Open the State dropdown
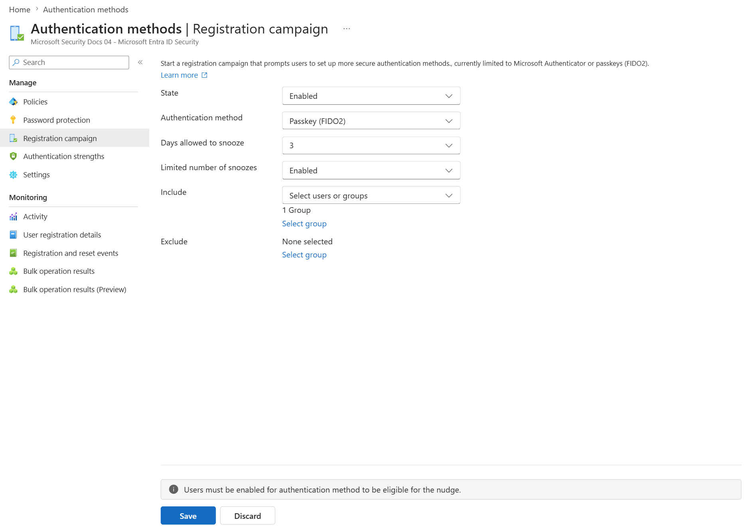The width and height of the screenshot is (749, 530). pos(371,96)
